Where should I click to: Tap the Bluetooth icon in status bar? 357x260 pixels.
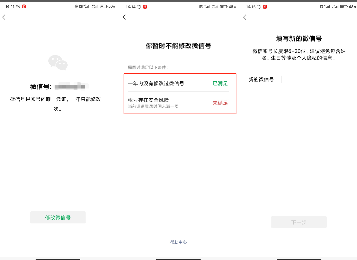[76, 7]
